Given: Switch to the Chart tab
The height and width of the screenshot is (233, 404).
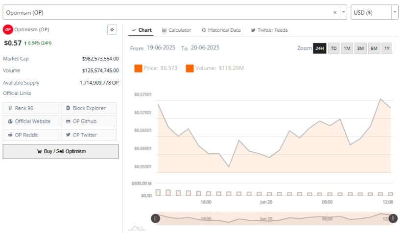Looking at the screenshot, I should pos(142,30).
